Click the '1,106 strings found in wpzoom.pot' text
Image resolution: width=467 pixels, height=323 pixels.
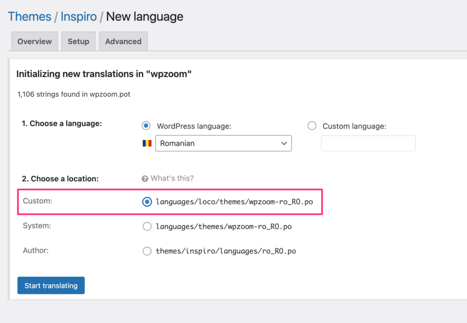[x=74, y=94]
